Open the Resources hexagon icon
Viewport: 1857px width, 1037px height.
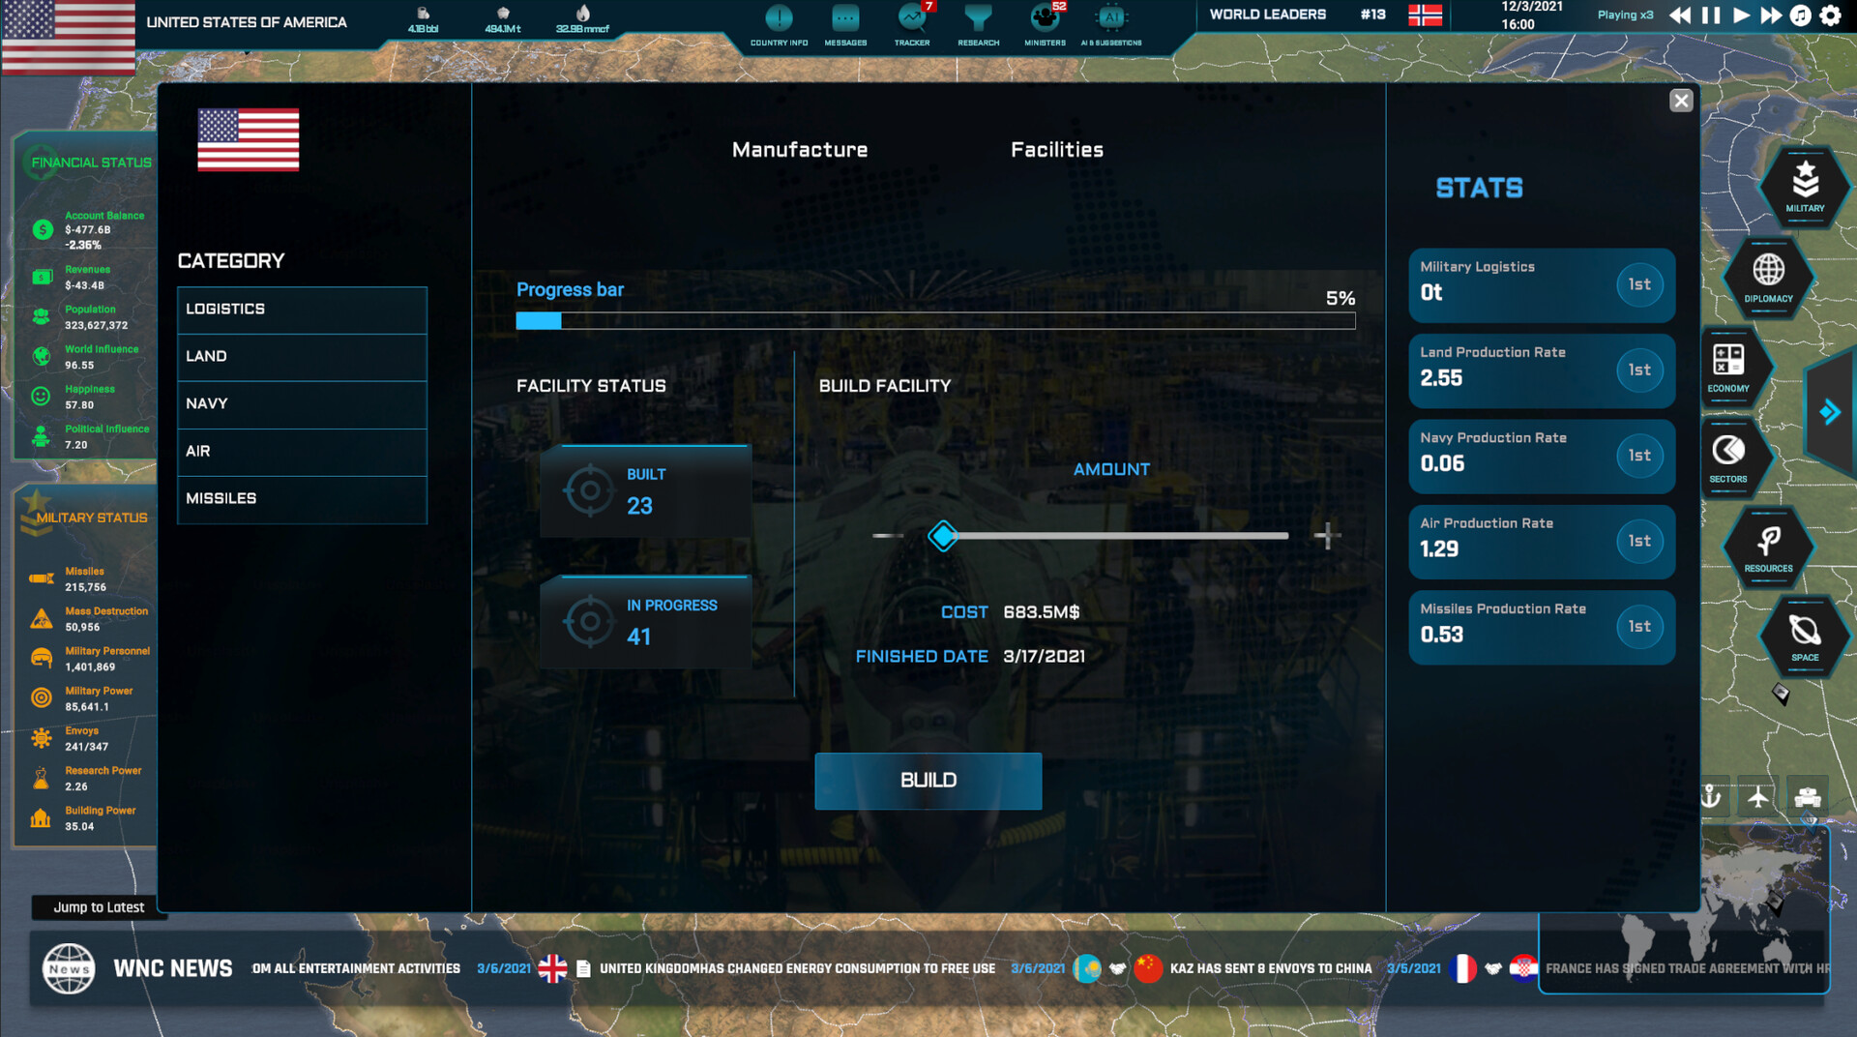click(1768, 546)
